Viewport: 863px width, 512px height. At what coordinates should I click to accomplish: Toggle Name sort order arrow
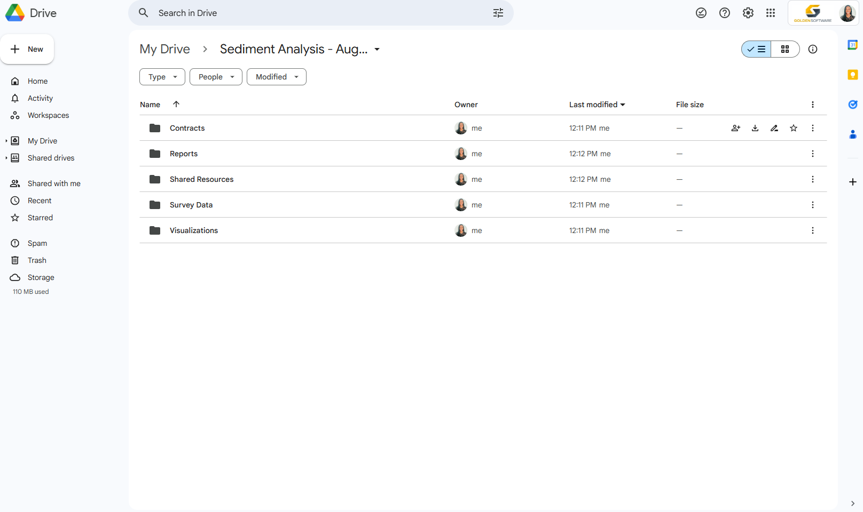(176, 104)
